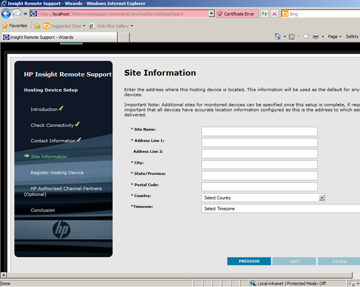Click the Read Mail envelope icon
The image size is (360, 287).
(x=306, y=36)
